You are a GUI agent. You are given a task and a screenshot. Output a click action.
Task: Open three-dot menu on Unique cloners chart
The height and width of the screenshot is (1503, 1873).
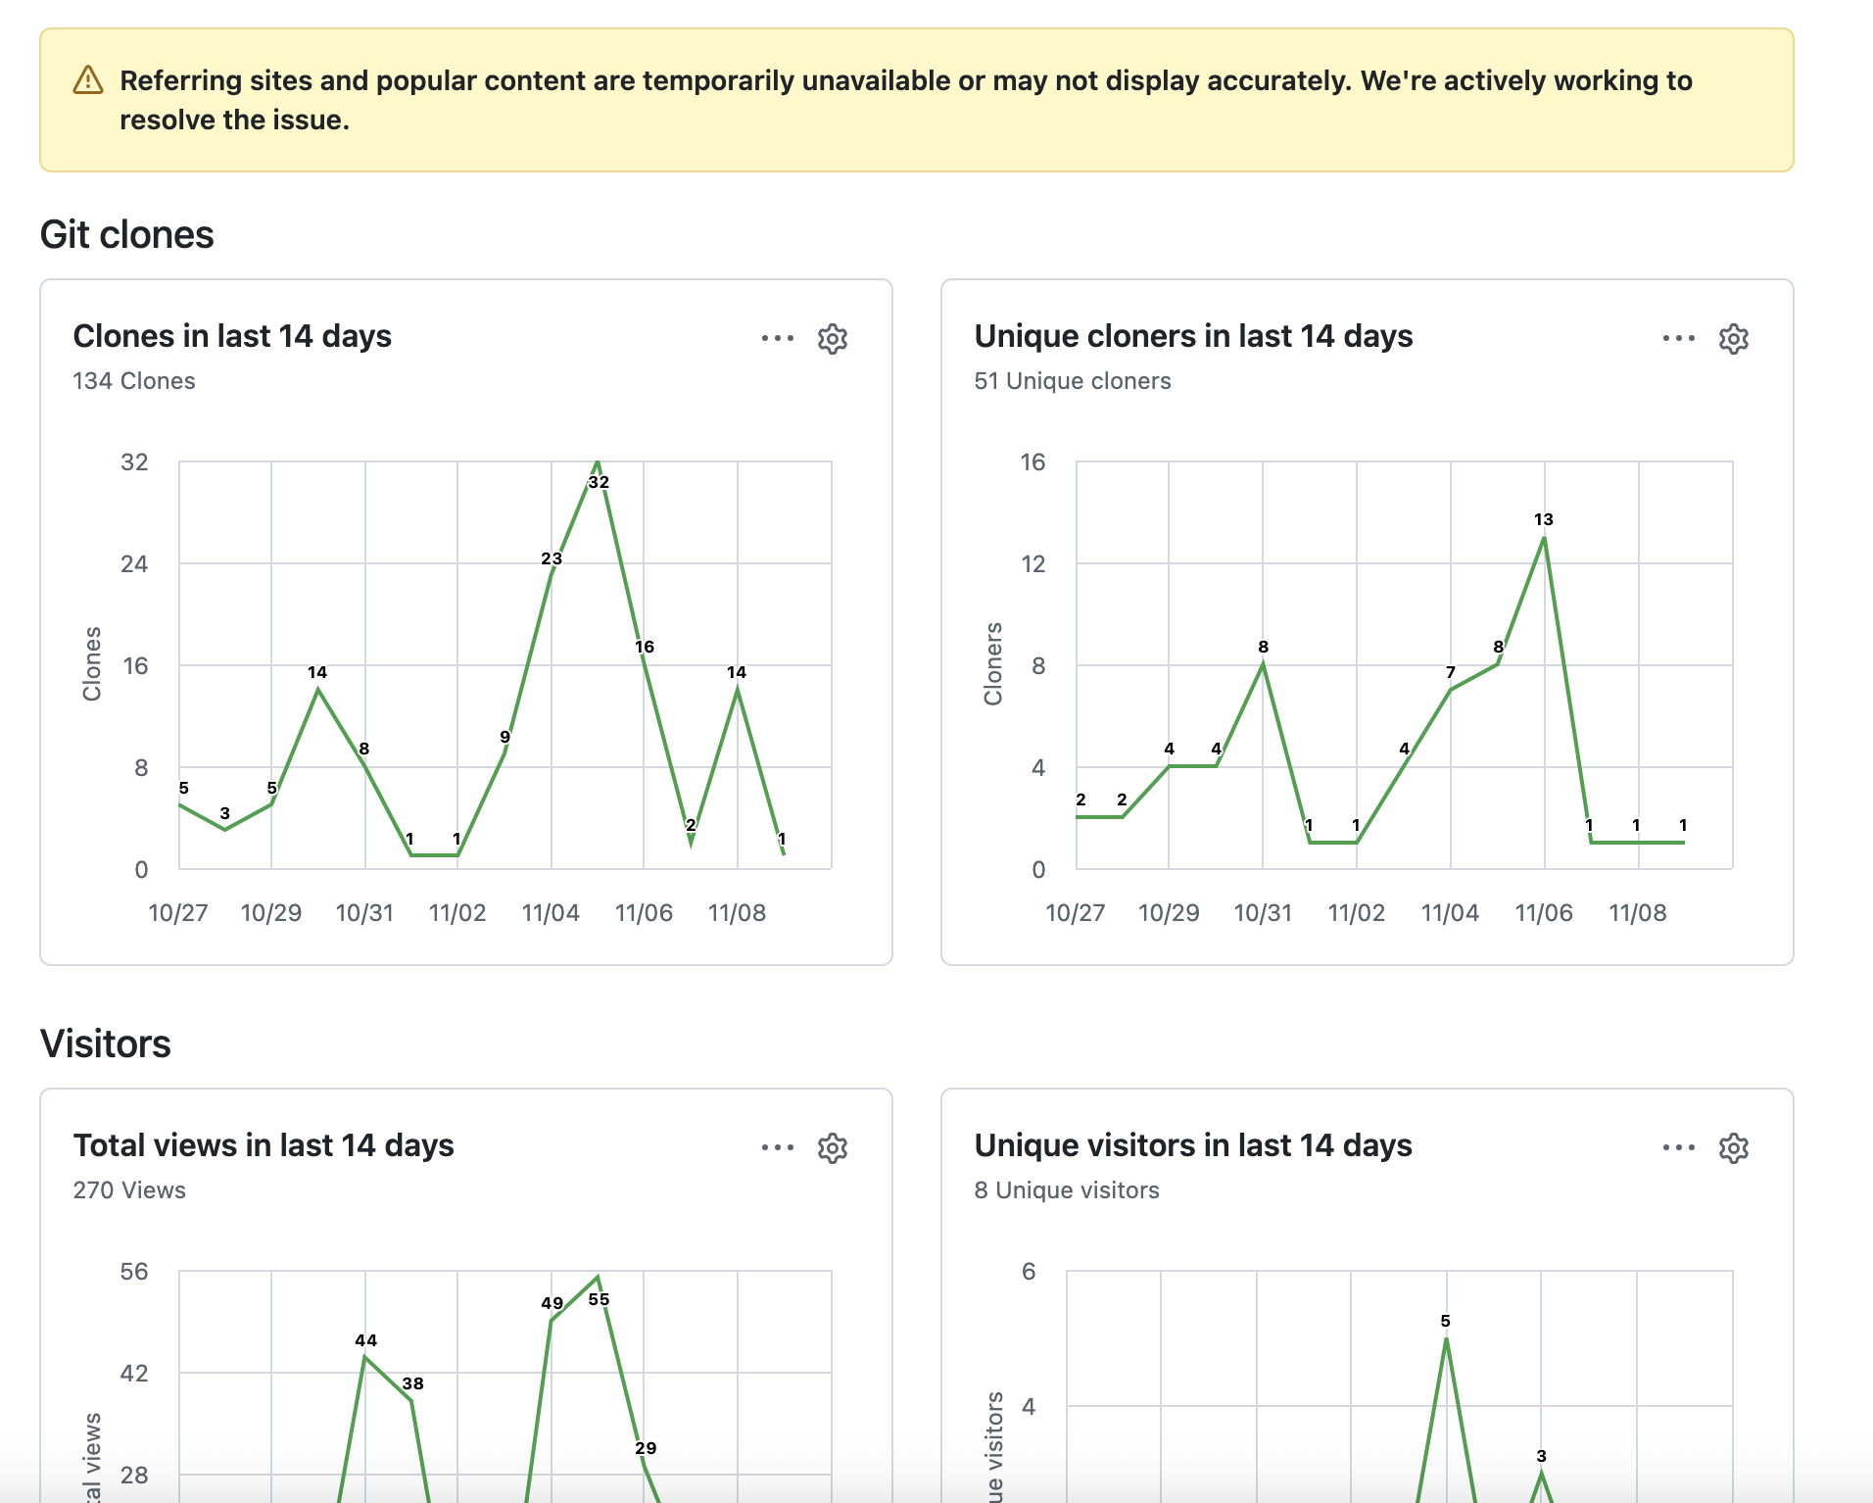[x=1678, y=339]
